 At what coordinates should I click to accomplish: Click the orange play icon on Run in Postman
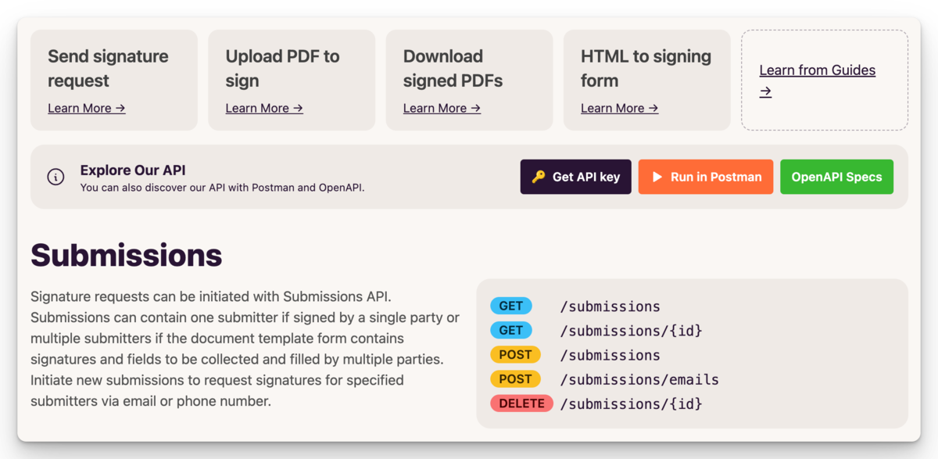point(656,177)
